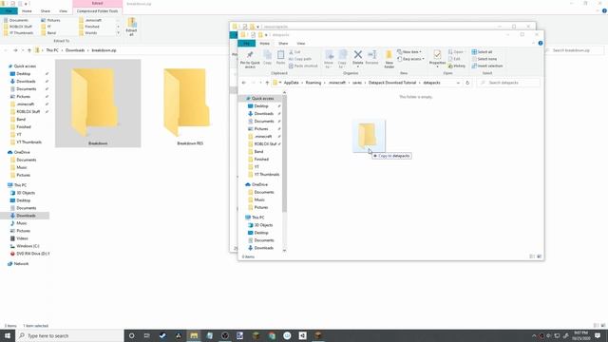Select OneDrive in the left window sidebar
This screenshot has height=342, width=608.
click(x=22, y=152)
